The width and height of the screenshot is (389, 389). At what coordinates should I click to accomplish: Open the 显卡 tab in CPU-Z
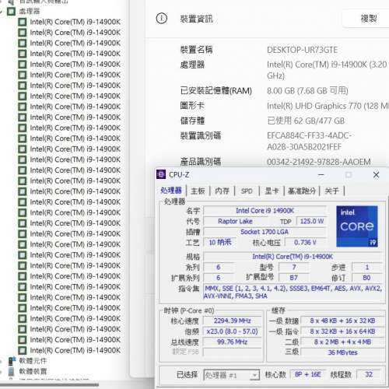(272, 191)
